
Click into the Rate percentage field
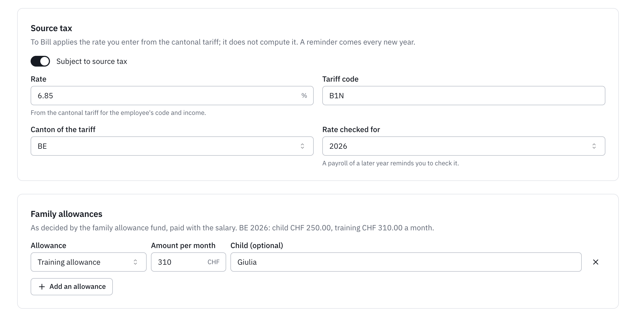pos(172,96)
